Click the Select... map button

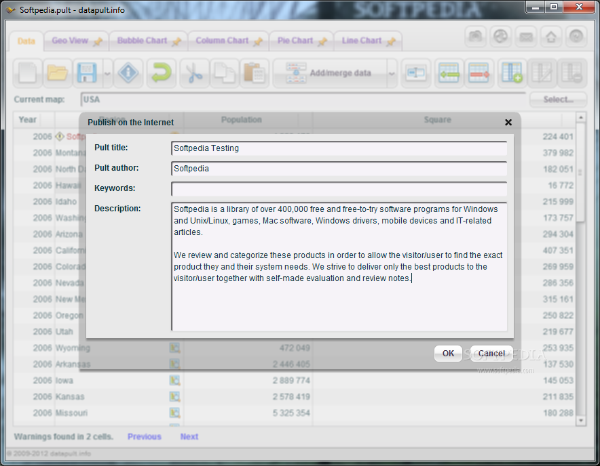pyautogui.click(x=558, y=100)
